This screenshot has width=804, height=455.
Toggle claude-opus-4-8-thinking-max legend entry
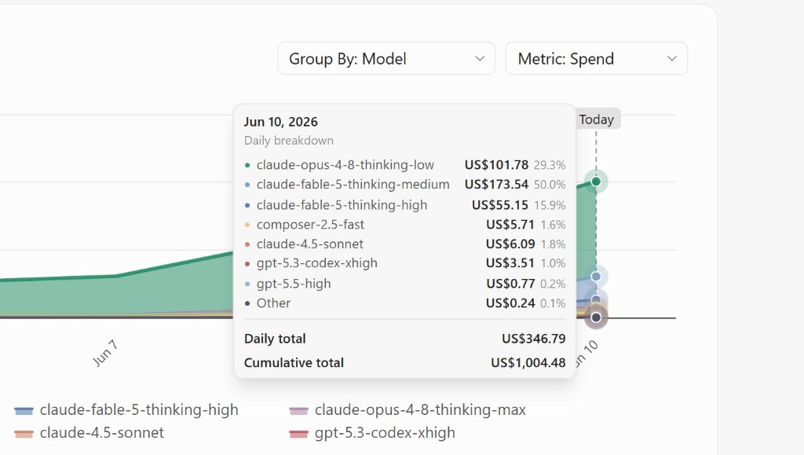click(x=407, y=410)
